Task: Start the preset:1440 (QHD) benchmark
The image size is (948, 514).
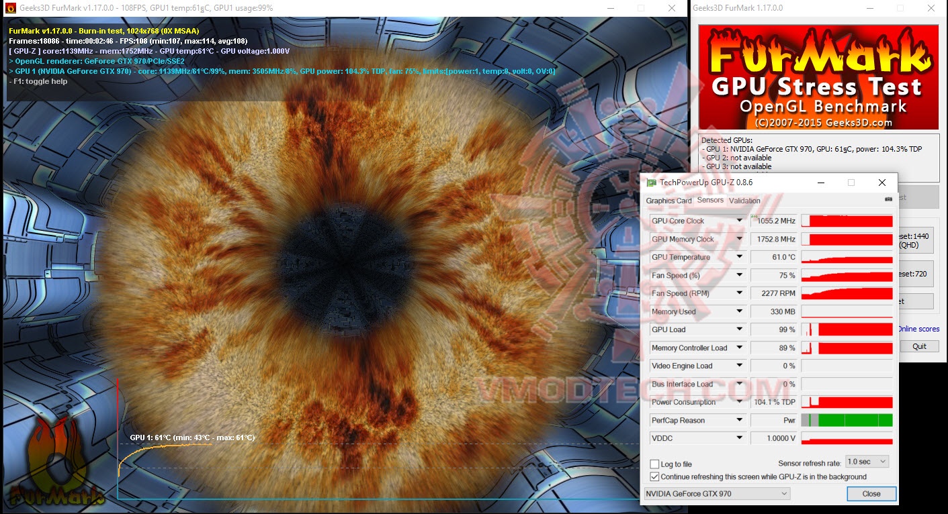Action: 915,240
